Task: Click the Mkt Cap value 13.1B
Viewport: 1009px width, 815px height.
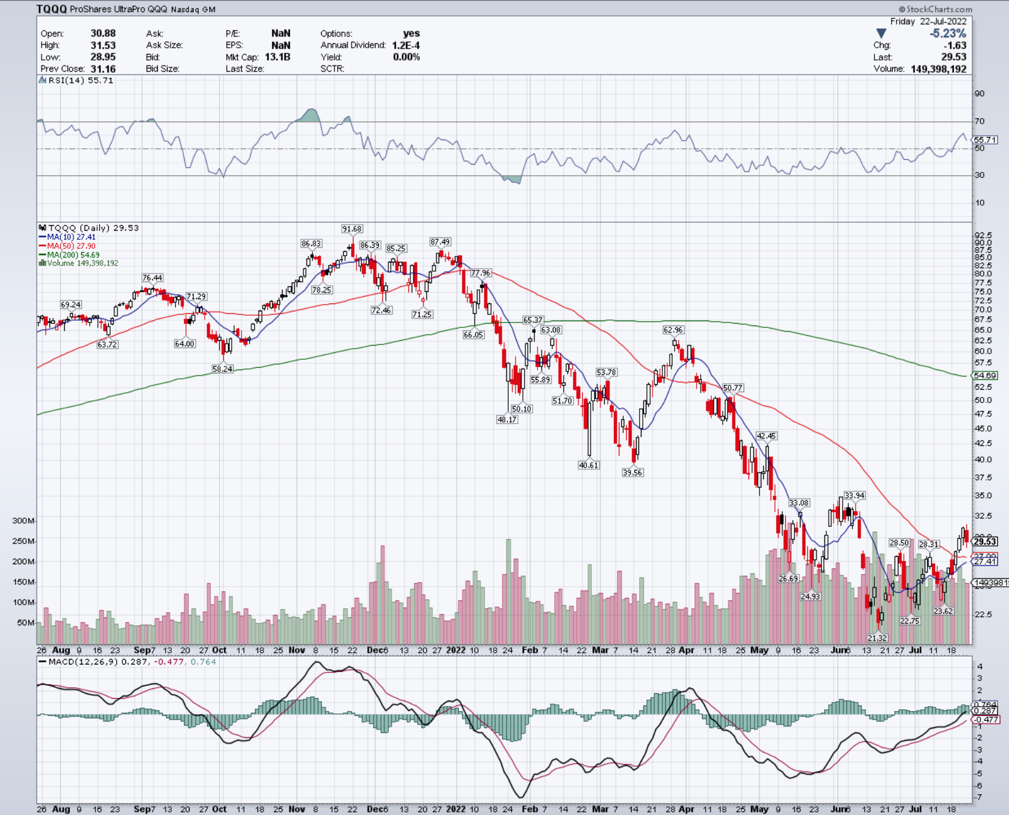Action: tap(278, 57)
